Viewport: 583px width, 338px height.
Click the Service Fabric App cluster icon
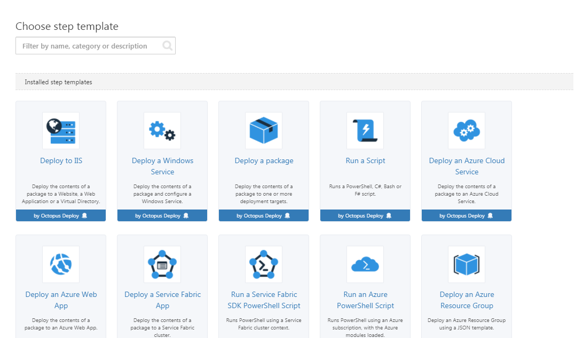click(162, 264)
